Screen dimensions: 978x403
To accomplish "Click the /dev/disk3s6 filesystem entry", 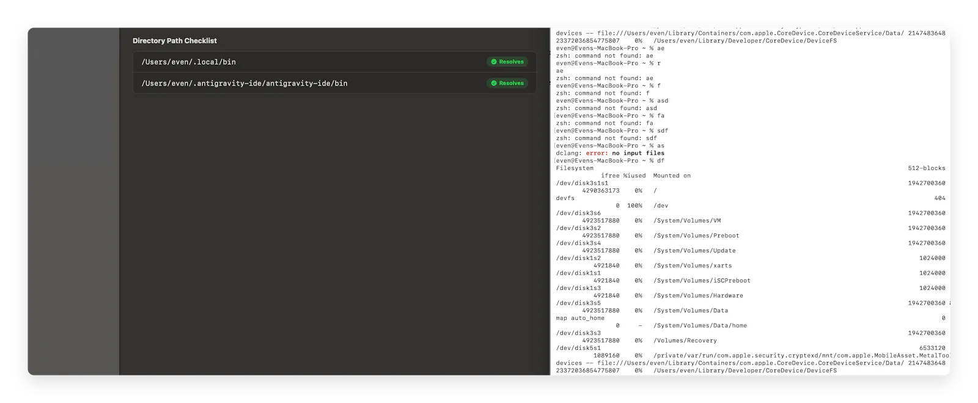I will 578,213.
